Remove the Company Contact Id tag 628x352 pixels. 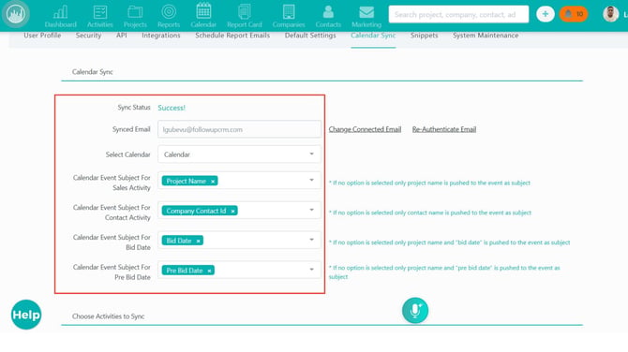pyautogui.click(x=232, y=211)
